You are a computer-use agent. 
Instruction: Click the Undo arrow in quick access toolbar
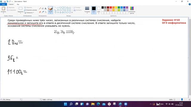pos(7,1)
